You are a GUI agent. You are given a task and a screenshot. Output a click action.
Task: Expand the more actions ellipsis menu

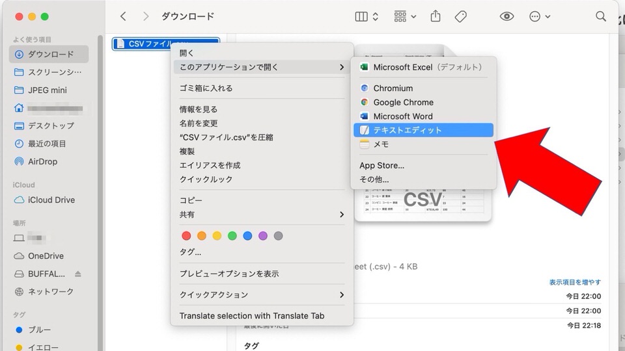click(539, 17)
